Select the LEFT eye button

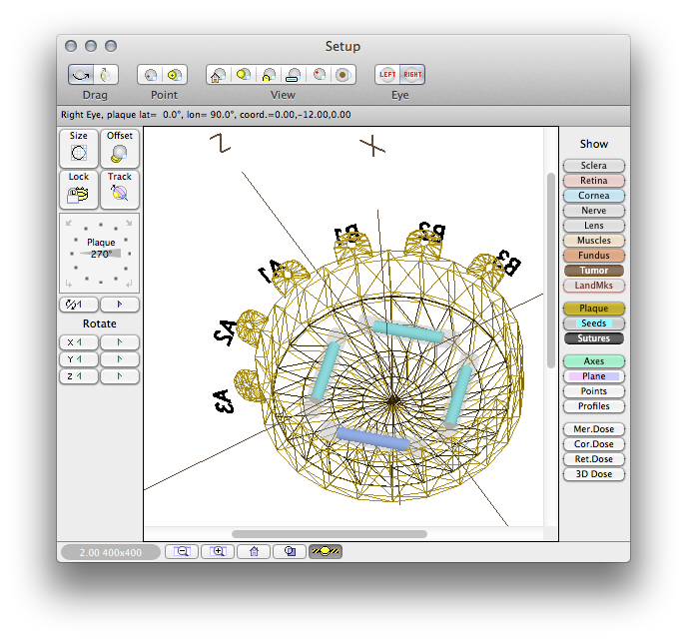click(x=387, y=75)
